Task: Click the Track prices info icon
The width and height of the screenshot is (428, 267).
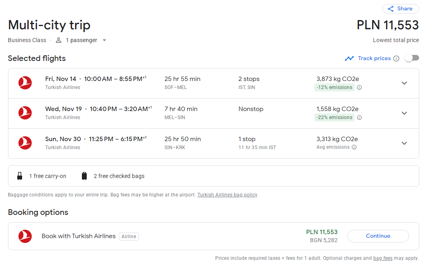Action: click(396, 59)
